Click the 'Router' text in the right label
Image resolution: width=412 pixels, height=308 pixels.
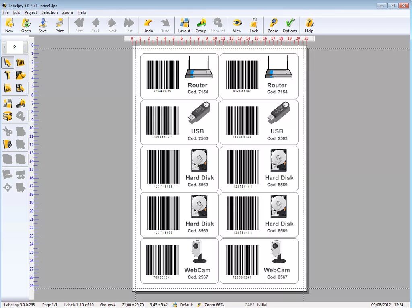277,85
